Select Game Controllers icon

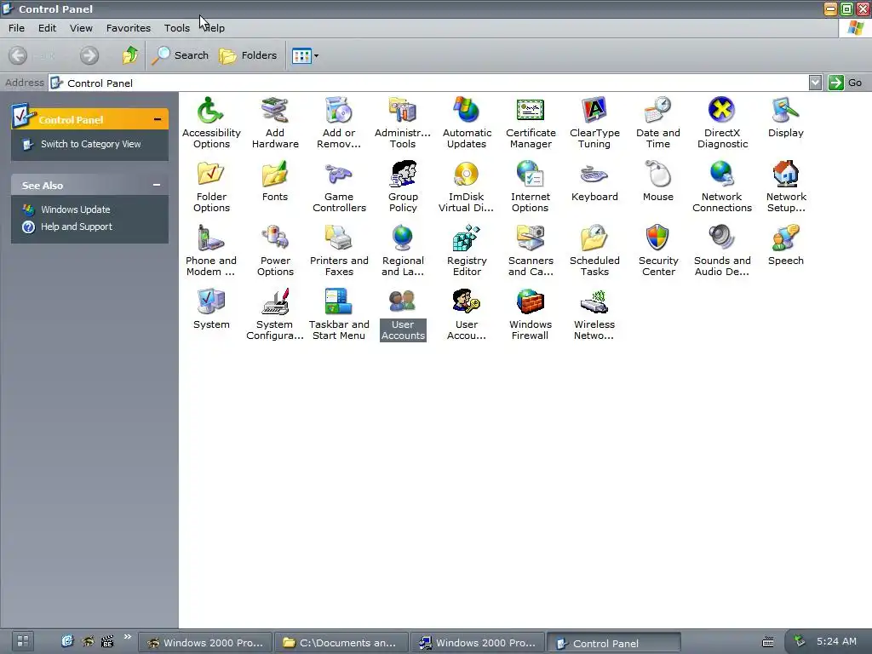point(339,186)
